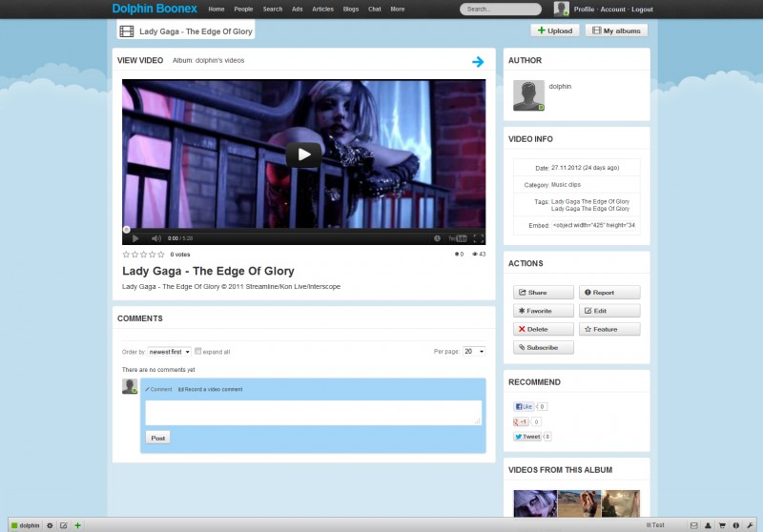Toggle the expand all checkbox
The width and height of the screenshot is (763, 532).
tap(198, 351)
